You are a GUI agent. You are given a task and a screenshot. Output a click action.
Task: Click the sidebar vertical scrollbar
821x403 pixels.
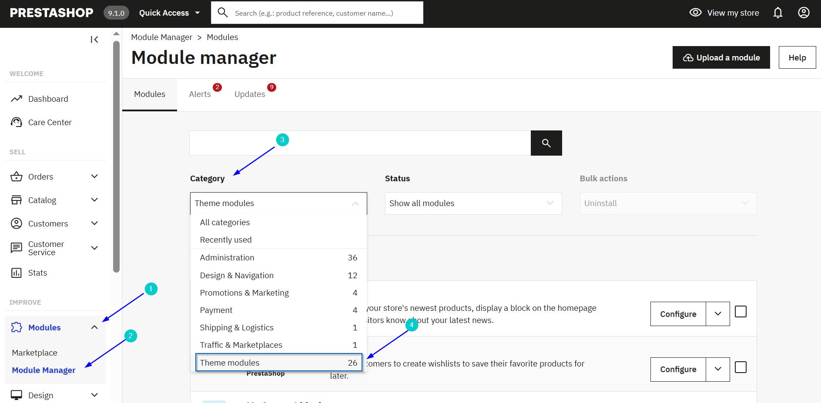[x=116, y=157]
